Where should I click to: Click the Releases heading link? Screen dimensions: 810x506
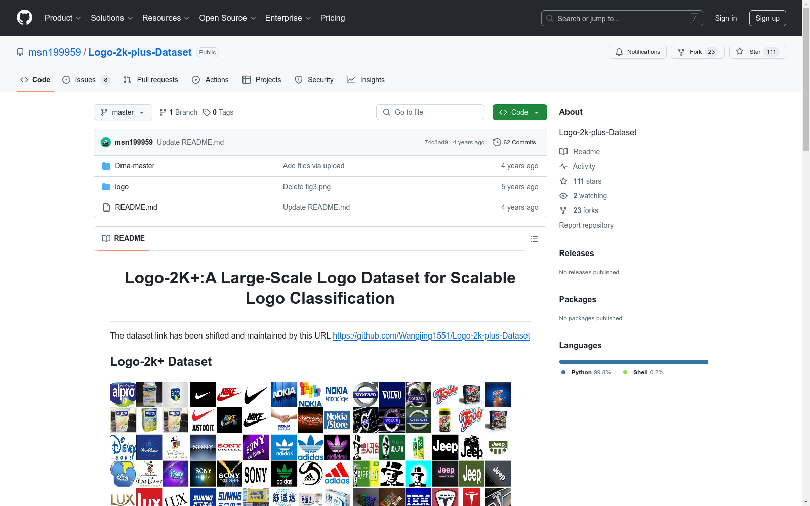[x=577, y=253]
